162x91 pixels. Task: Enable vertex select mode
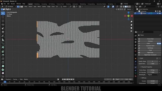(18, 7)
